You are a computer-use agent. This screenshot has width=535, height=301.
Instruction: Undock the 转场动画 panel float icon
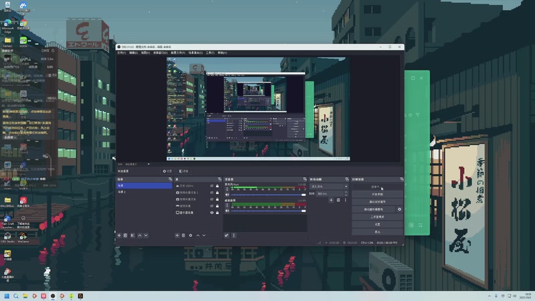click(347, 179)
